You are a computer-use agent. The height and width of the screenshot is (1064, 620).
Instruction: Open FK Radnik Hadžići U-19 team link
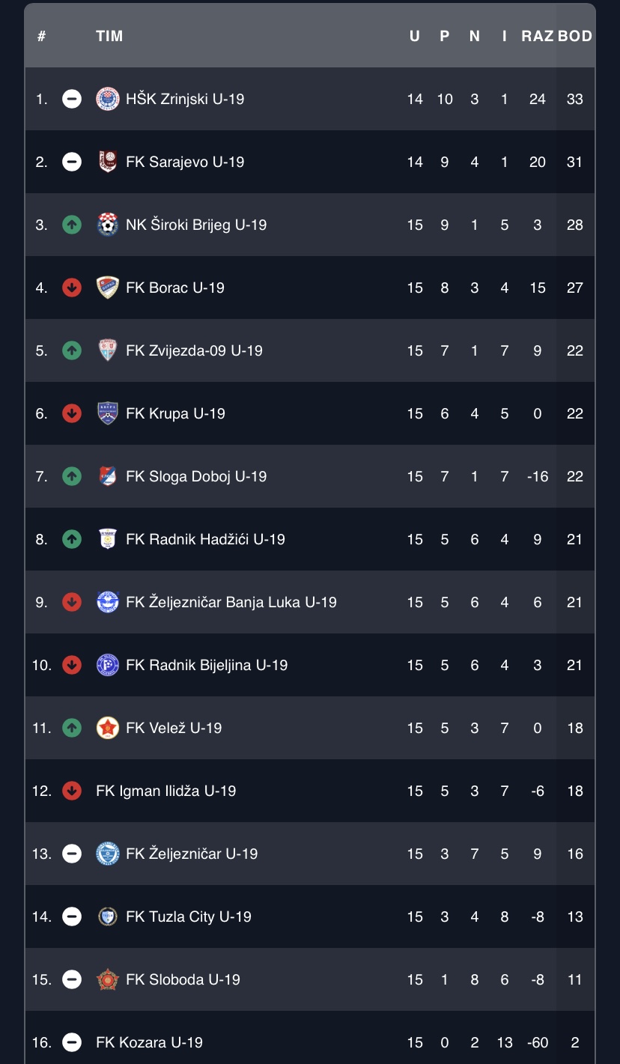[205, 539]
